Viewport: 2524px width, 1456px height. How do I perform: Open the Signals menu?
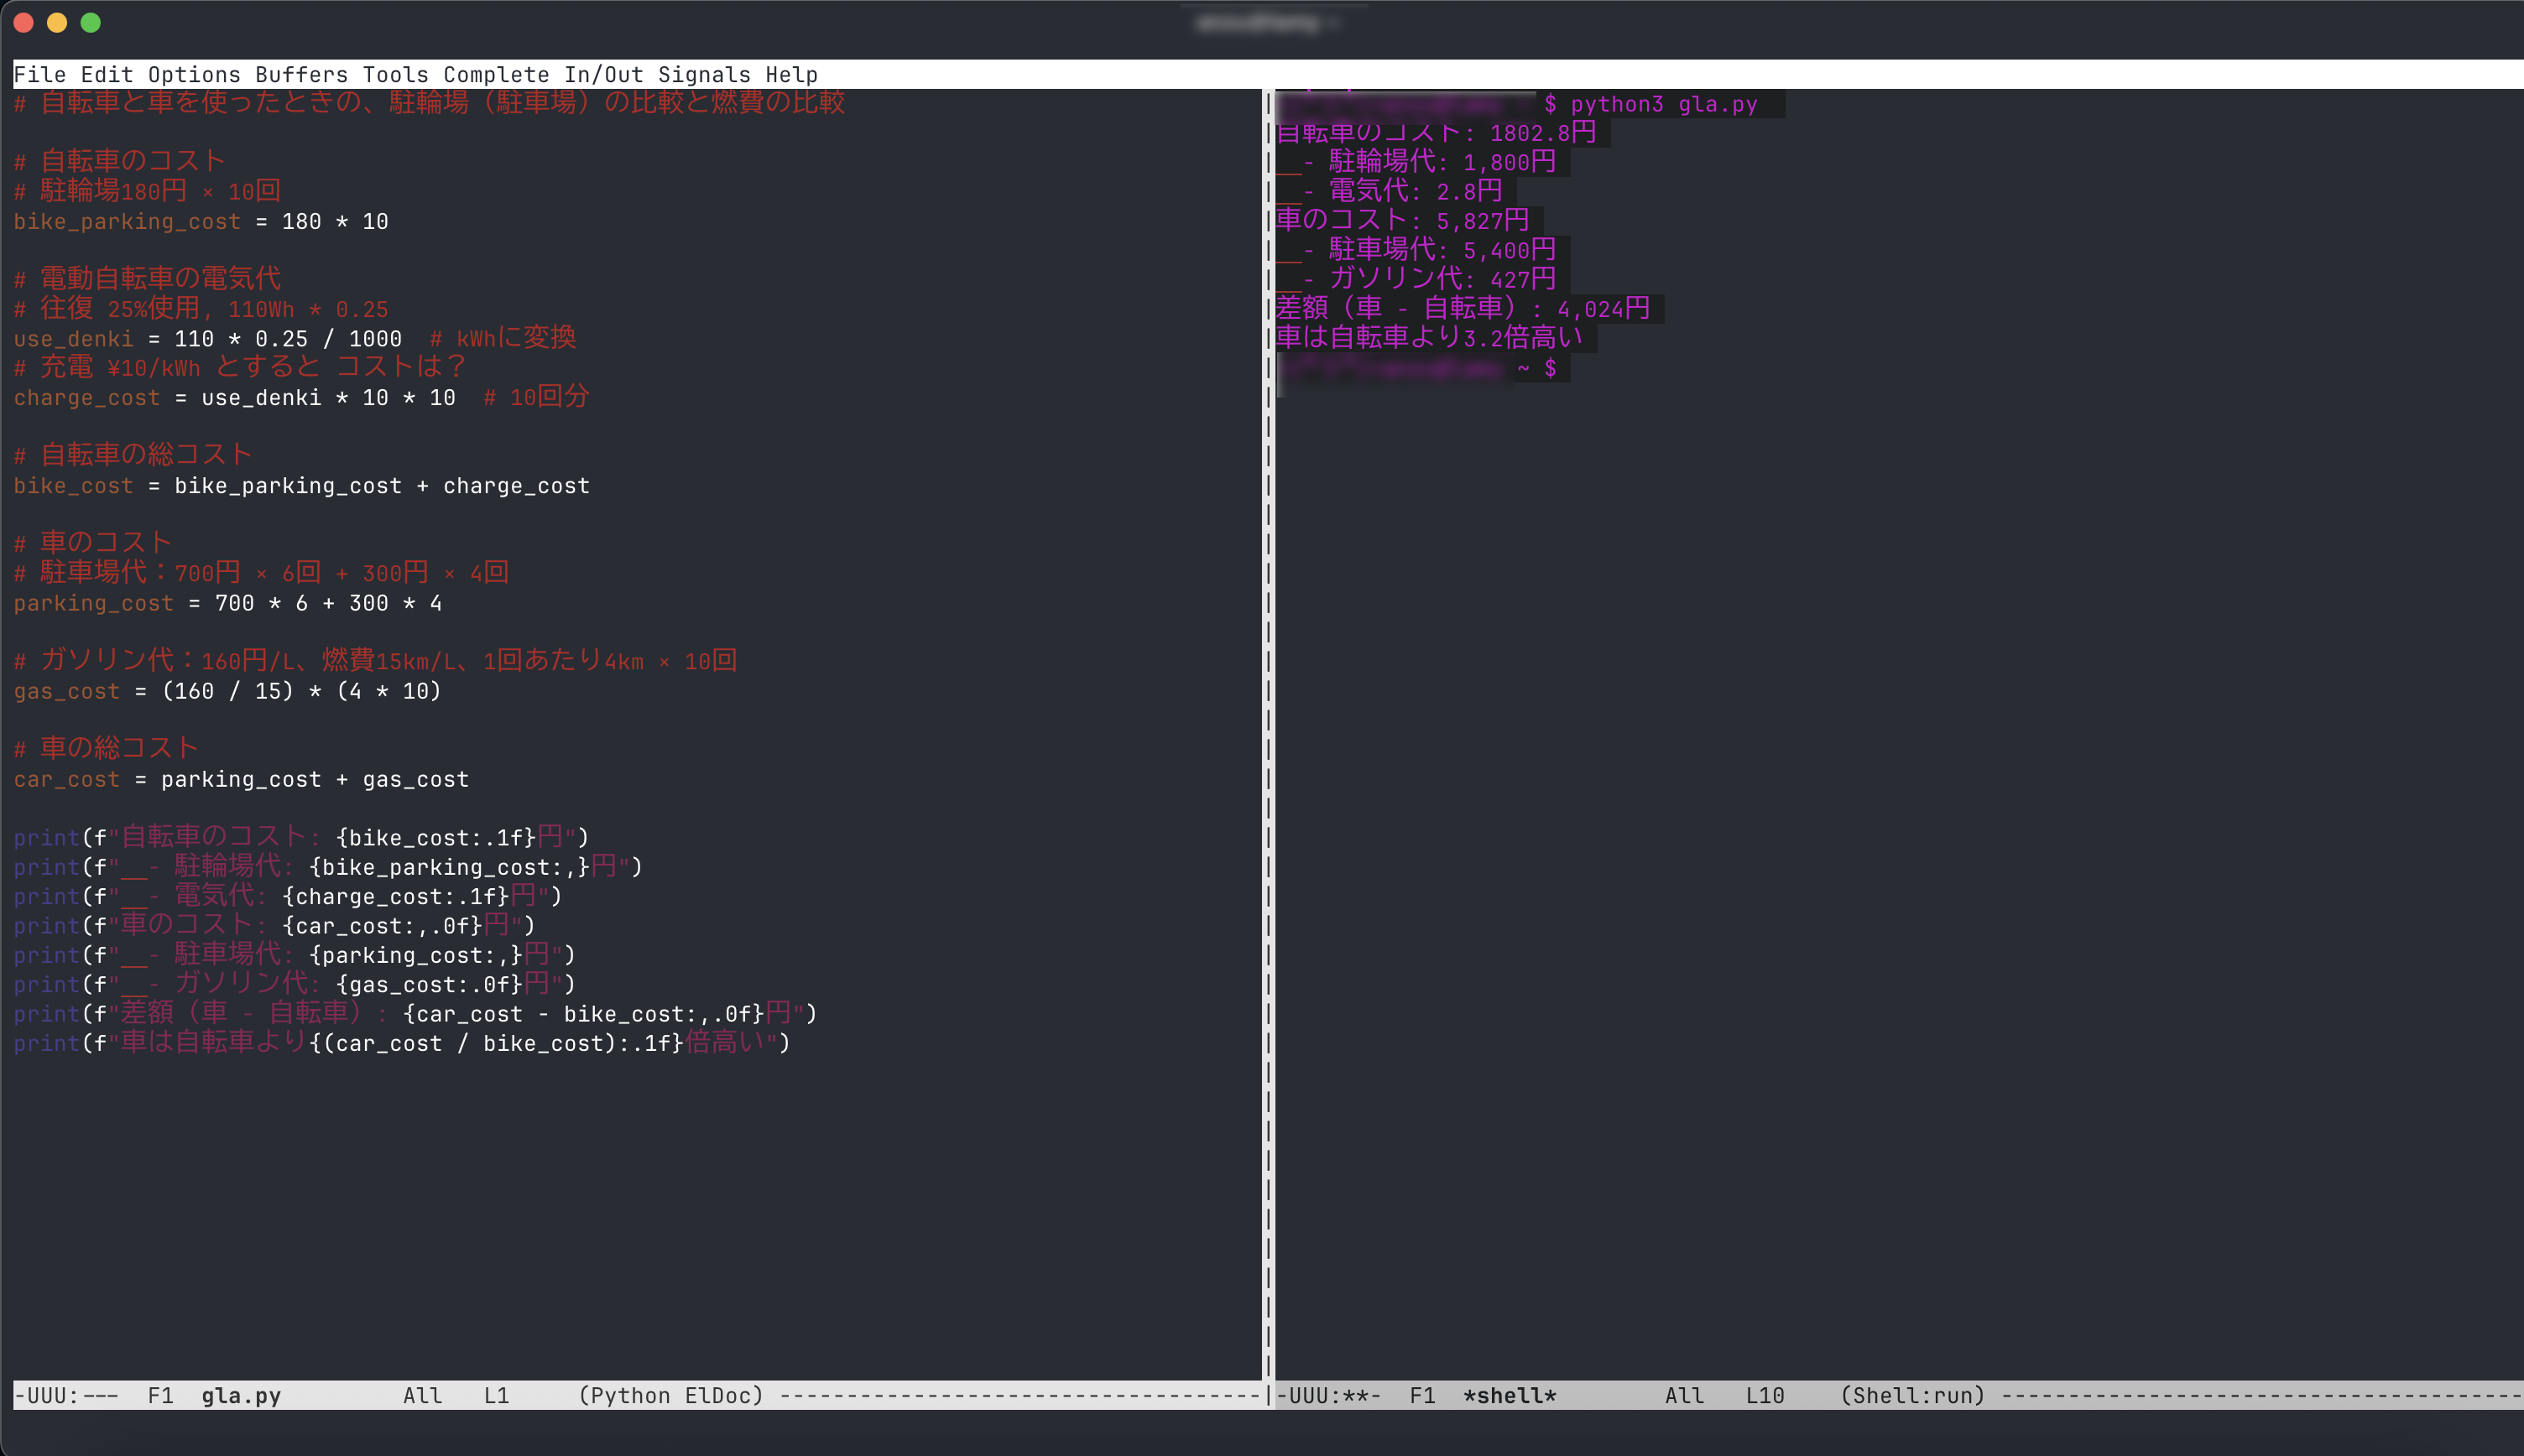pyautogui.click(x=703, y=75)
